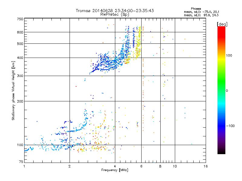Click the black bottom of the phase colorbar
242x181 pixels.
coord(221,152)
